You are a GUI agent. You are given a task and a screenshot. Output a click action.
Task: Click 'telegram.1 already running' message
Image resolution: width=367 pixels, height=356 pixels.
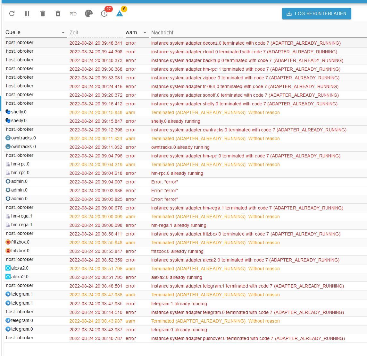coord(179,304)
